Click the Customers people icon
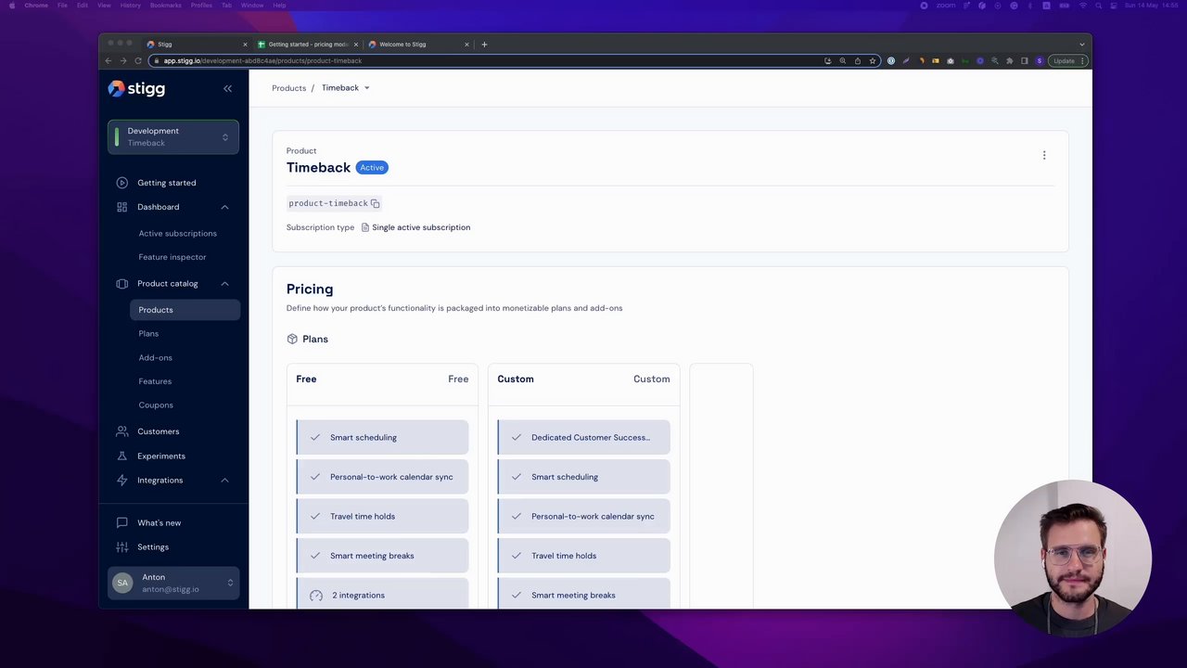1187x668 pixels. click(121, 431)
